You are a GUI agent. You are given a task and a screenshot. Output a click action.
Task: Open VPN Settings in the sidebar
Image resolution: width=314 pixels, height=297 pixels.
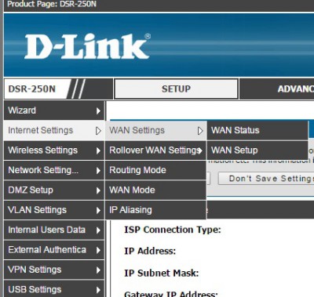coord(54,270)
